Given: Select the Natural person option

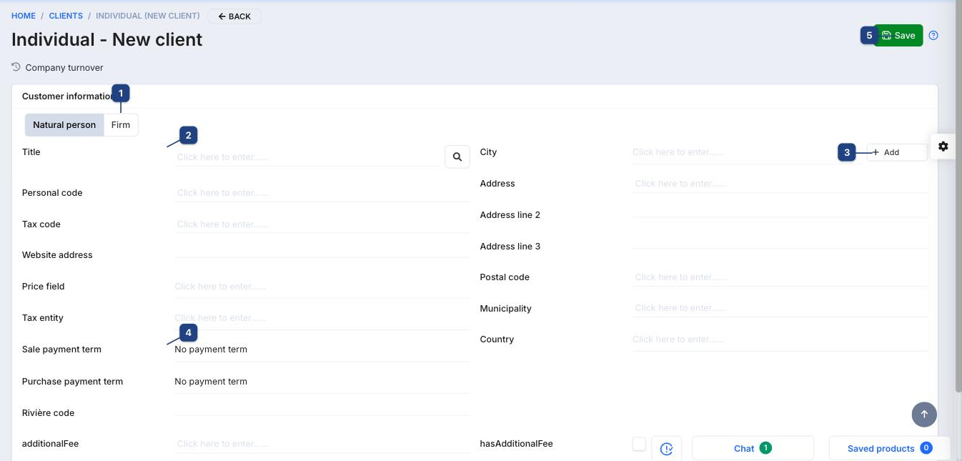Looking at the screenshot, I should [64, 125].
